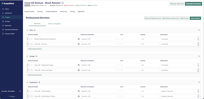Open Service Category dropdown for Network Discovery row
This screenshot has height=99, width=204.
point(100,39)
